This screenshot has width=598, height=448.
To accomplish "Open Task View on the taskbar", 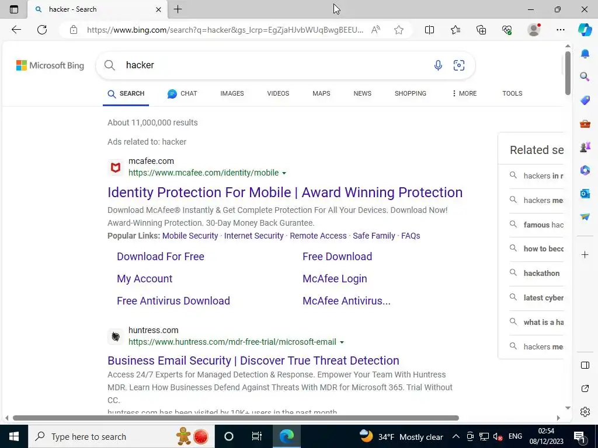I will [x=257, y=436].
